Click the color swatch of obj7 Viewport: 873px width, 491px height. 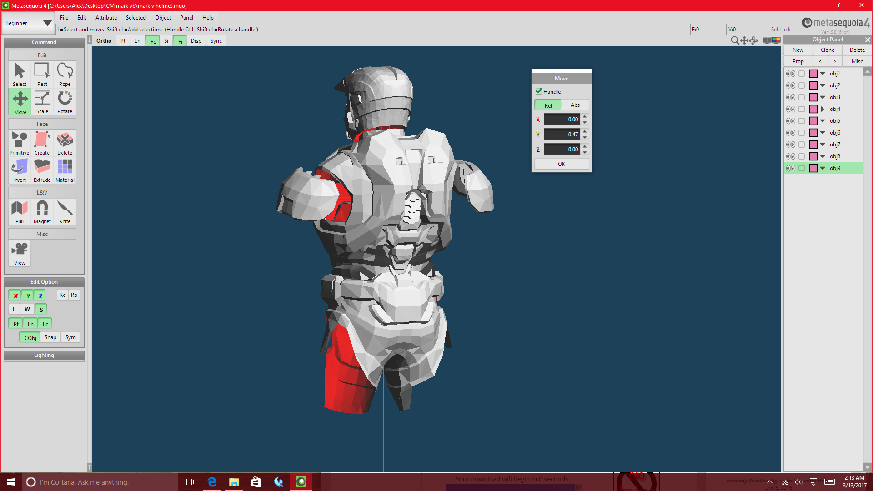click(x=813, y=145)
